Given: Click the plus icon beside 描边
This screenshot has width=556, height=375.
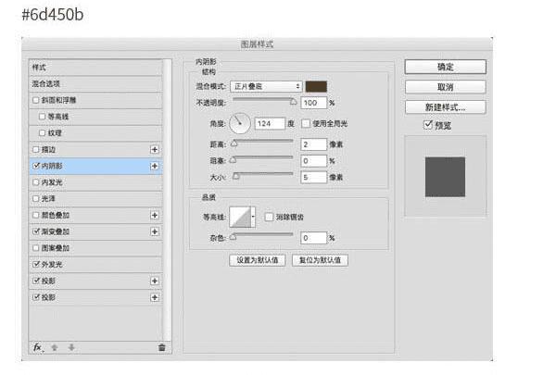Looking at the screenshot, I should point(155,149).
